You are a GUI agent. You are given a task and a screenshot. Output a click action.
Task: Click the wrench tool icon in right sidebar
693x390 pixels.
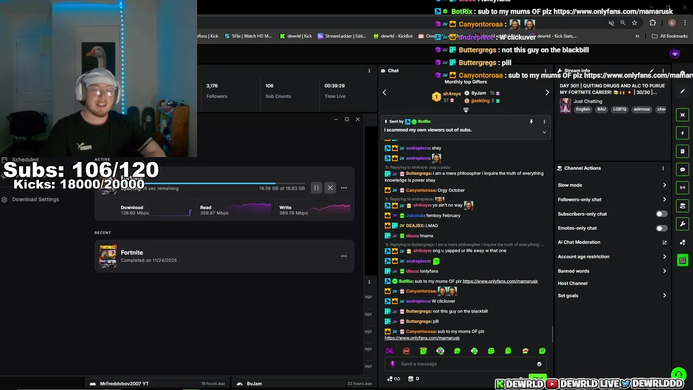683,224
